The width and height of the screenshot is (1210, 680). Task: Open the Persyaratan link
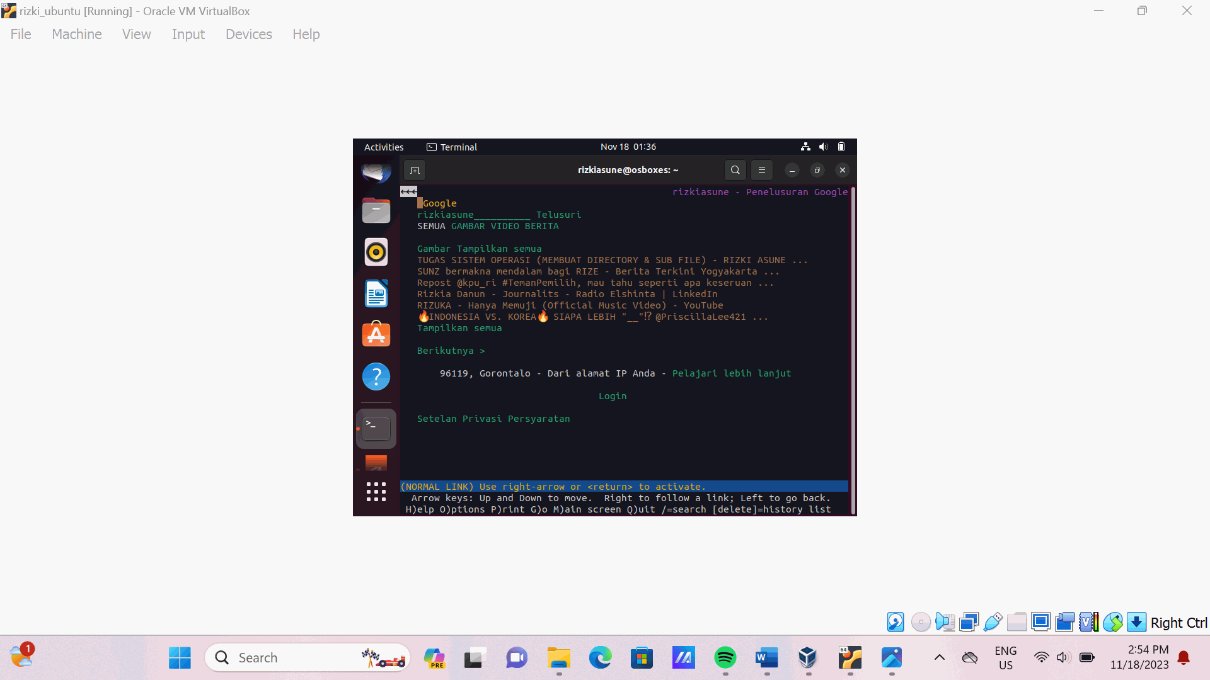click(539, 419)
